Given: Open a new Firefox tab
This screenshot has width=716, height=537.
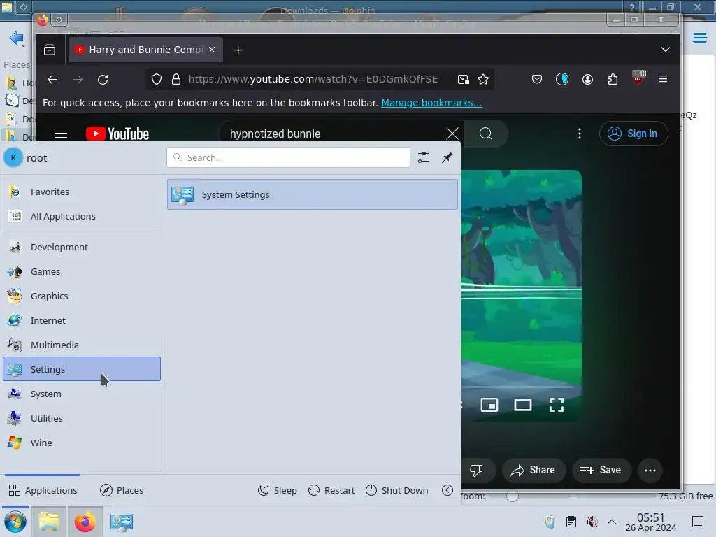Looking at the screenshot, I should tap(238, 50).
